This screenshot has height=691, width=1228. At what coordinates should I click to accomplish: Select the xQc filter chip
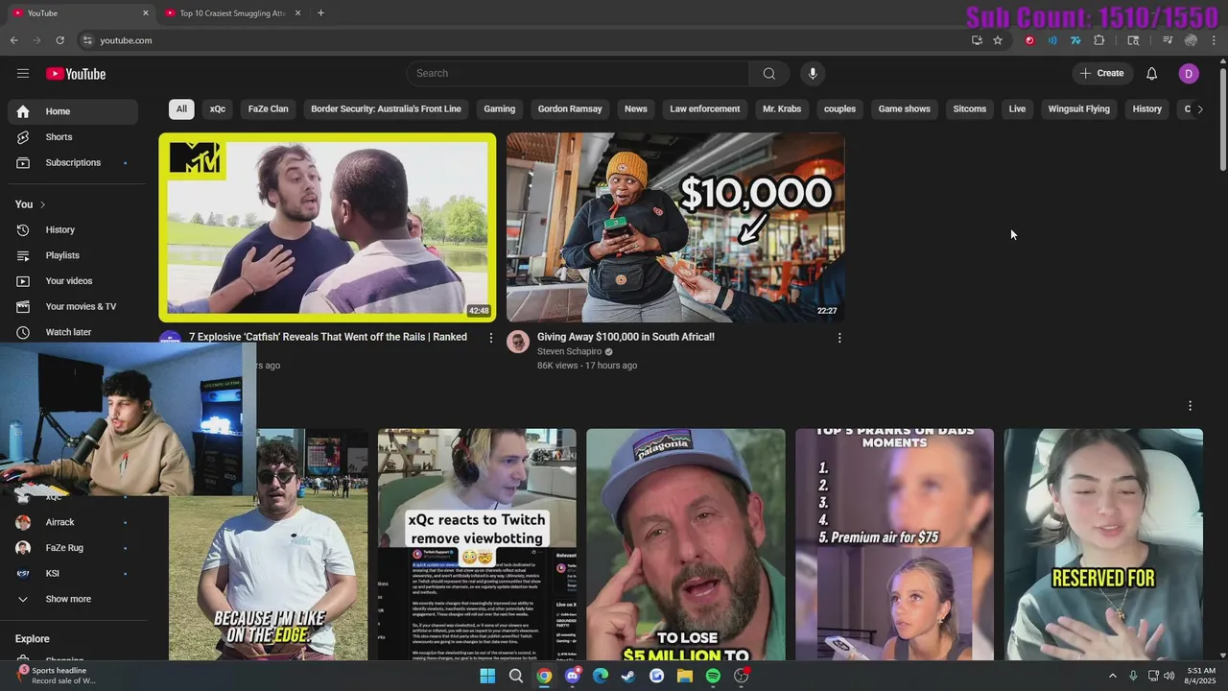click(218, 109)
